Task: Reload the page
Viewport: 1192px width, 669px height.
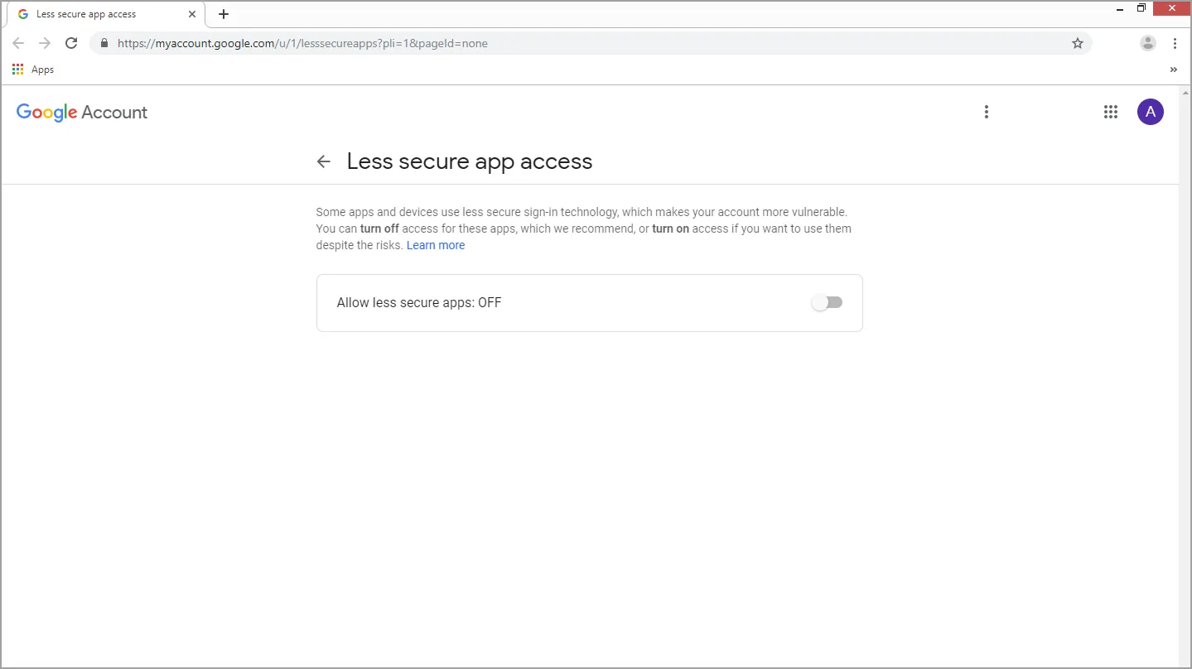Action: point(71,43)
